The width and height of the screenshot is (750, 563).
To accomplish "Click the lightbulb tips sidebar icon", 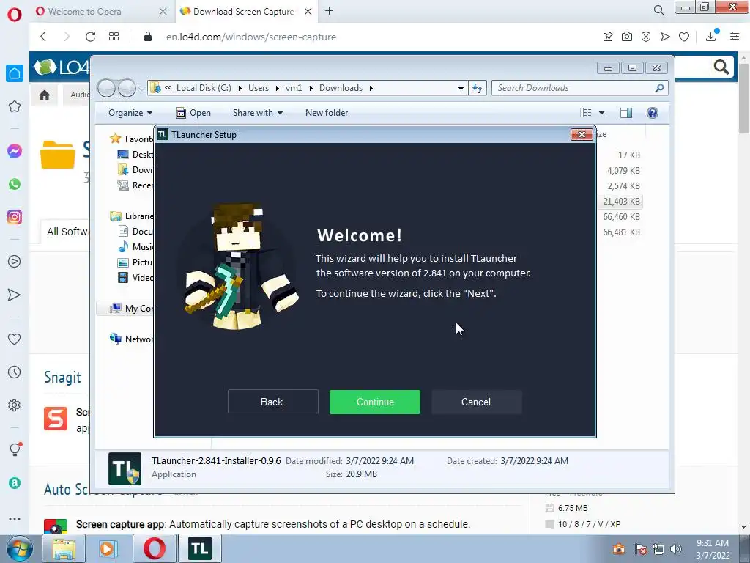I will coord(15,449).
